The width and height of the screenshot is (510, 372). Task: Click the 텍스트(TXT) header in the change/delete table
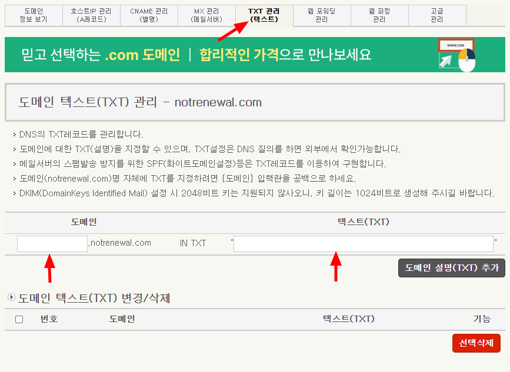(x=349, y=319)
